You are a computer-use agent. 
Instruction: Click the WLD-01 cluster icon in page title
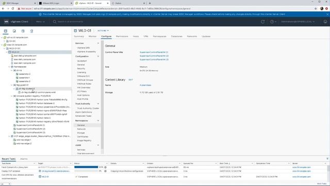coord(75,30)
